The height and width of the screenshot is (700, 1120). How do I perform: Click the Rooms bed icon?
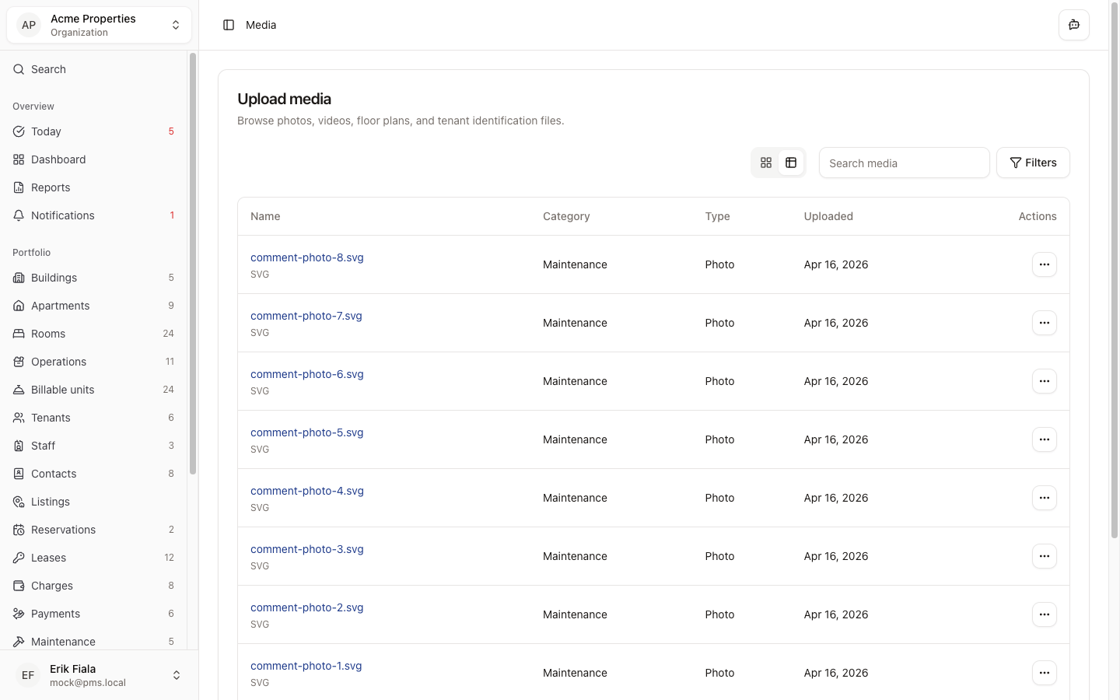coord(19,334)
